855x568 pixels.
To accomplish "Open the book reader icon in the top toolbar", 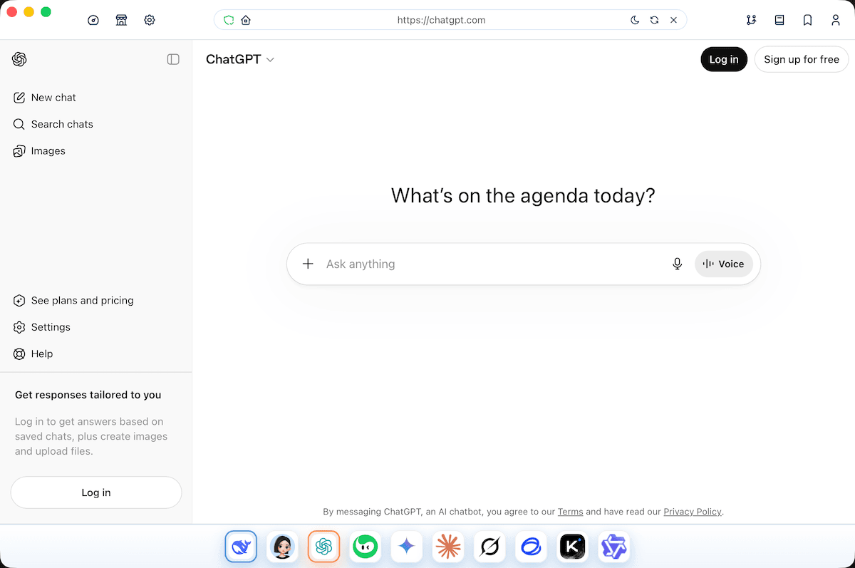I will pyautogui.click(x=779, y=20).
